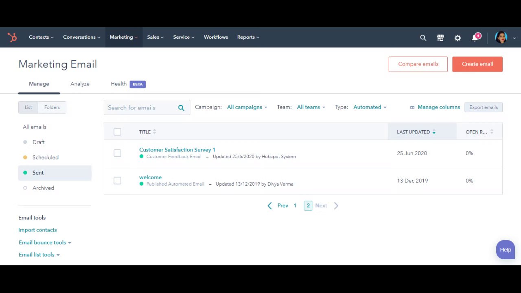The image size is (521, 293).
Task: Expand Email list tools dropdown
Action: (x=39, y=255)
